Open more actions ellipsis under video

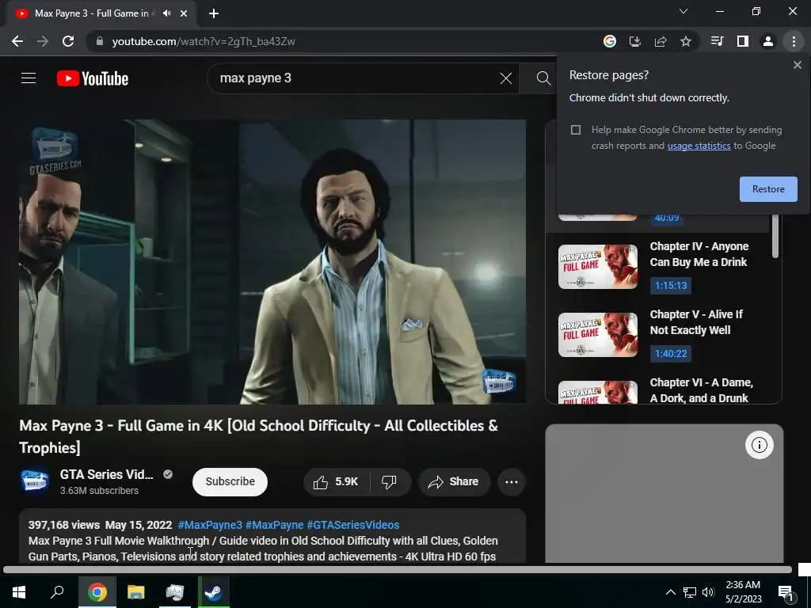point(512,482)
